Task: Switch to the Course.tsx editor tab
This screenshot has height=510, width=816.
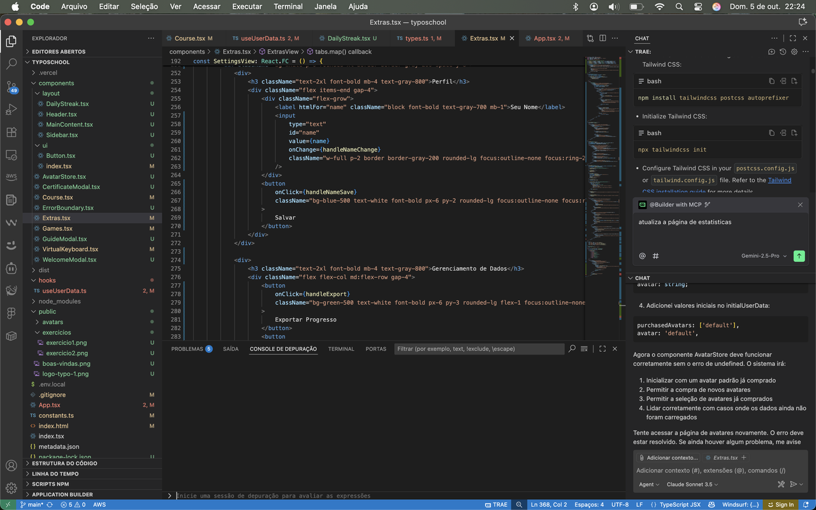Action: (193, 38)
